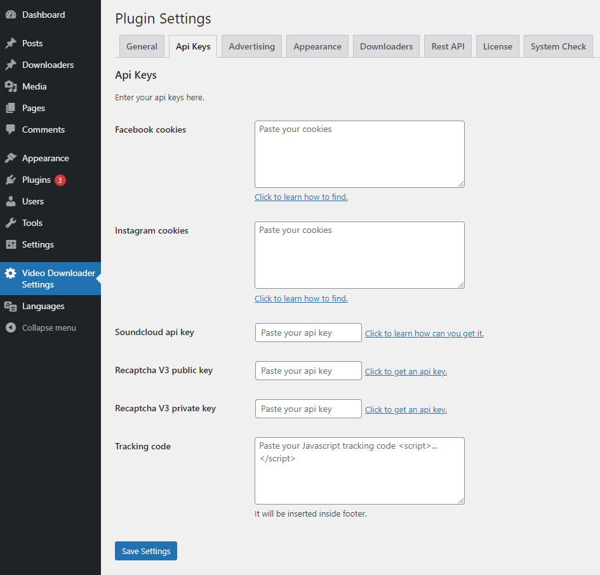600x575 pixels.
Task: Open the Rest API tab
Action: [x=448, y=46]
